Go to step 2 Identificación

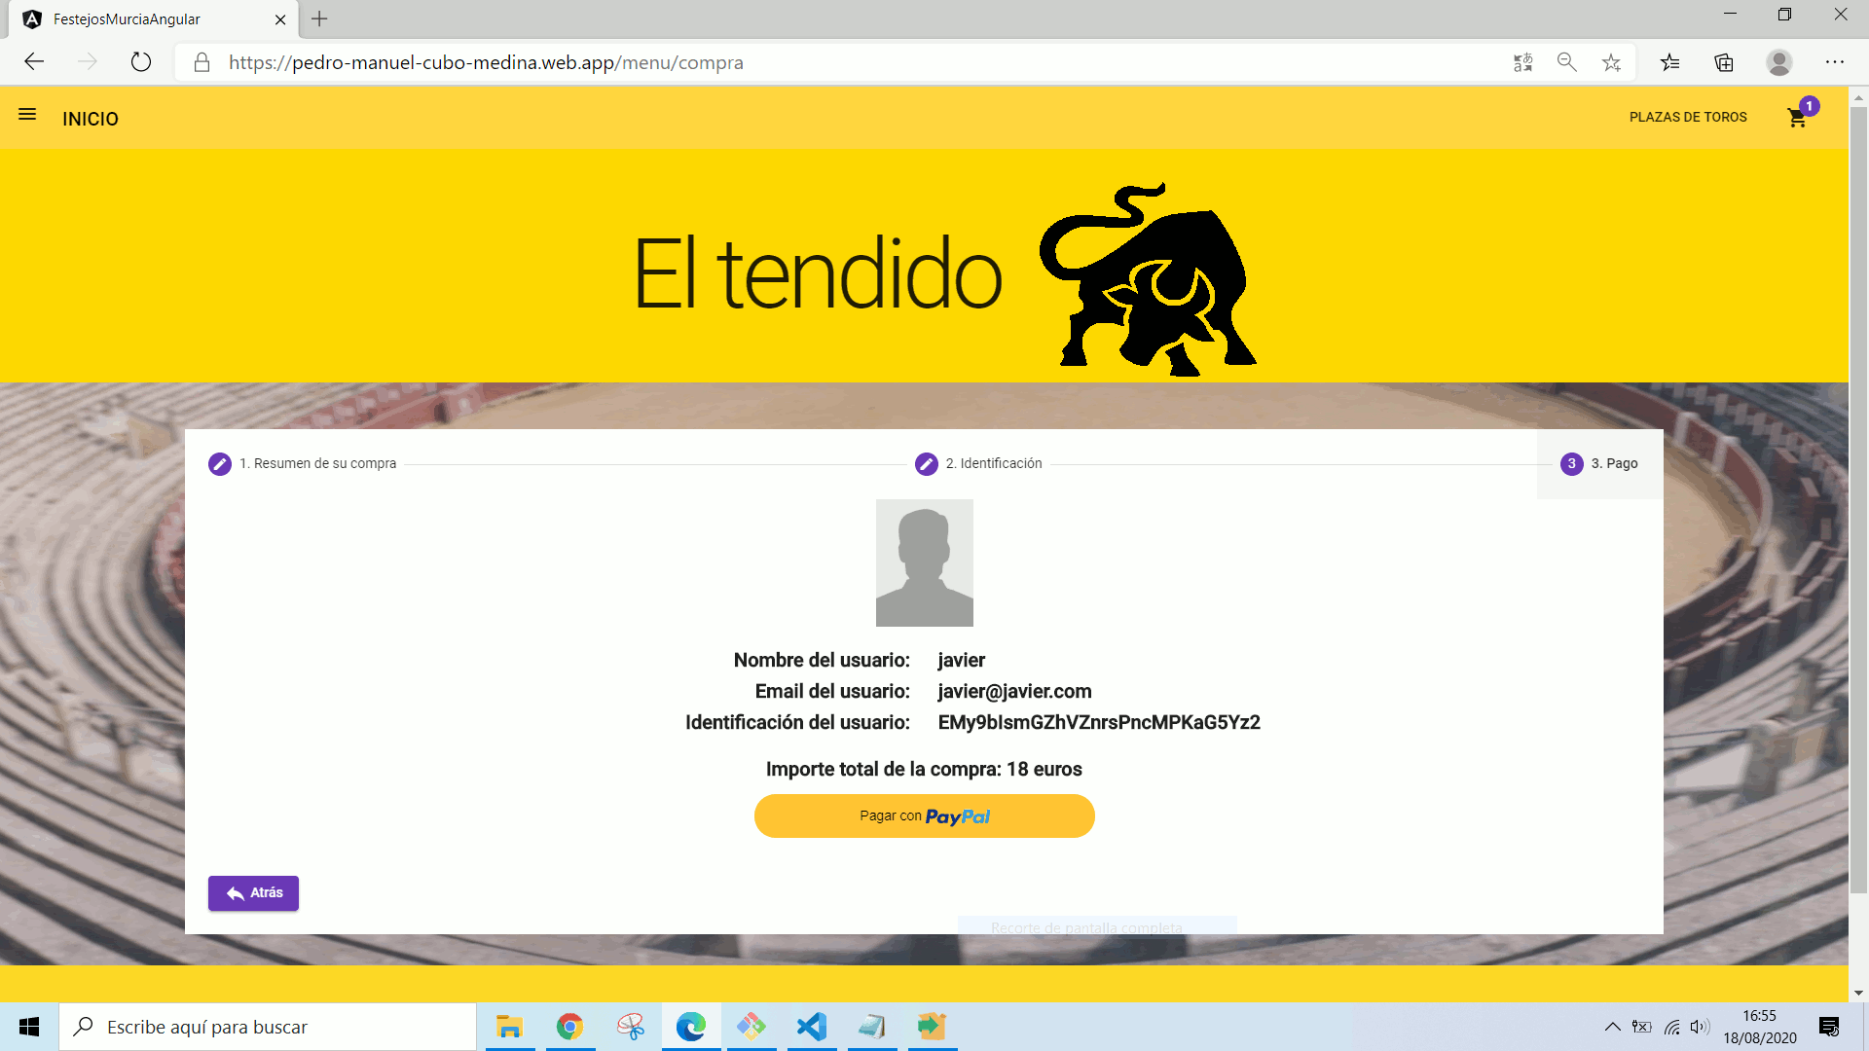click(x=978, y=464)
